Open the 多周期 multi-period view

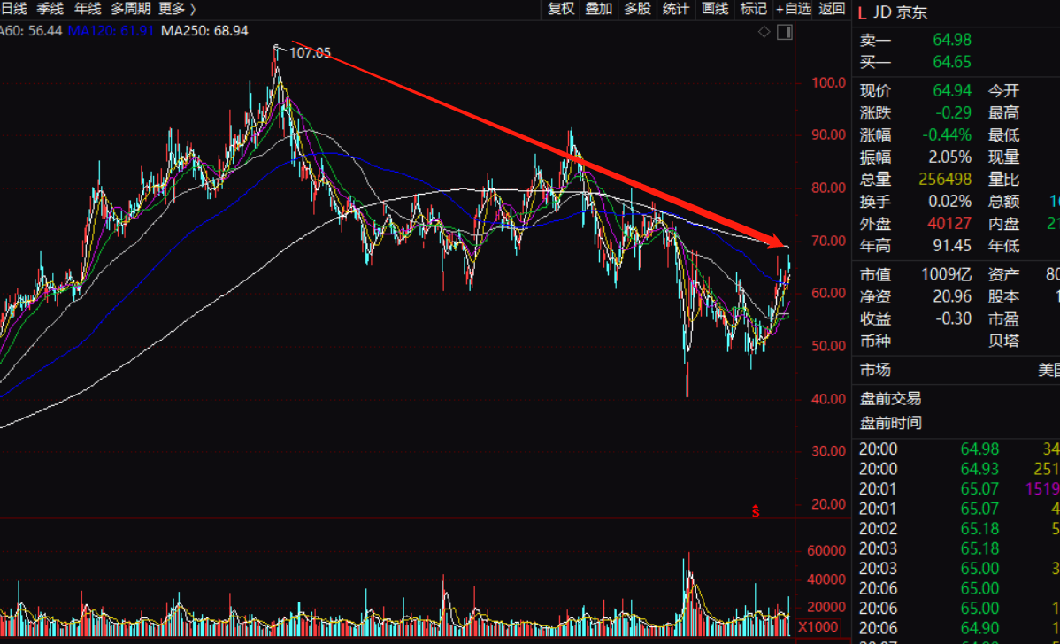tap(130, 9)
